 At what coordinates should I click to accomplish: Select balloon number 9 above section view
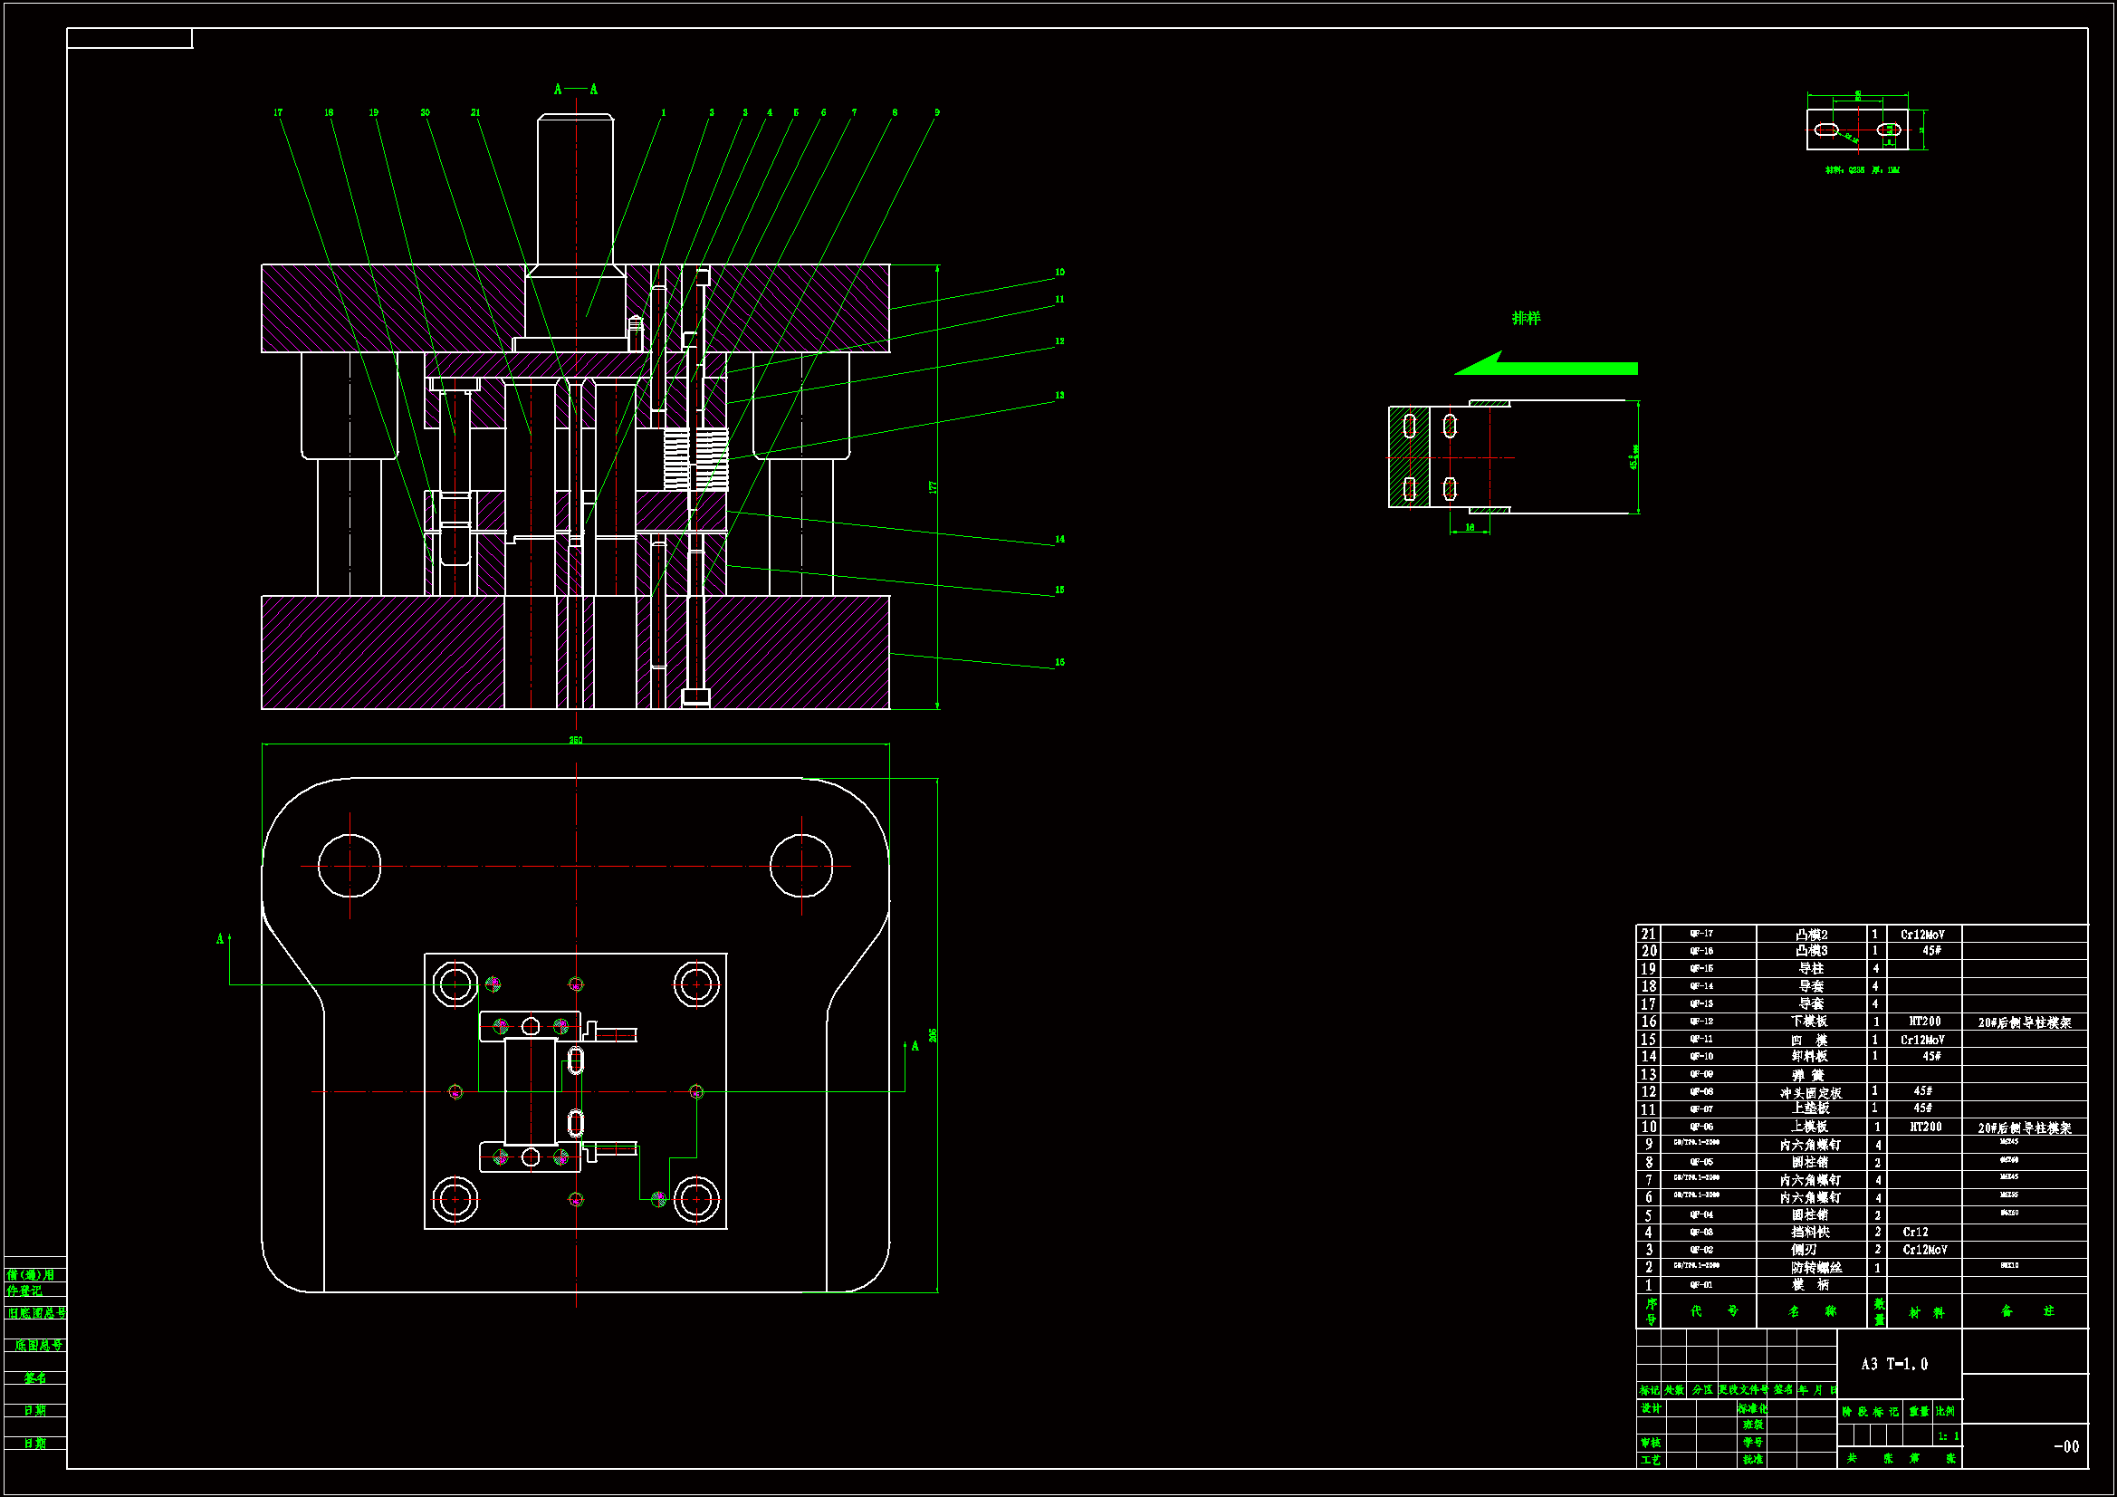937,112
